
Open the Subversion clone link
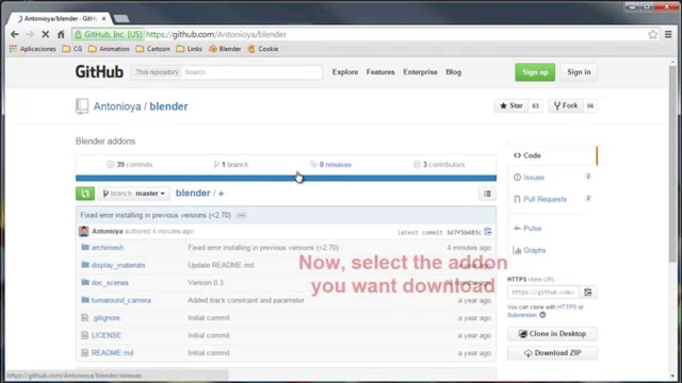pos(522,315)
